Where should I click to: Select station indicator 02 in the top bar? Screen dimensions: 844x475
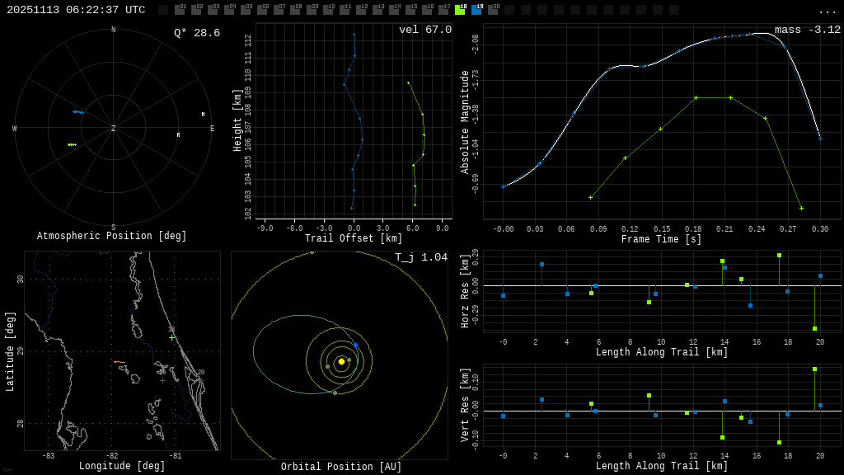point(196,10)
